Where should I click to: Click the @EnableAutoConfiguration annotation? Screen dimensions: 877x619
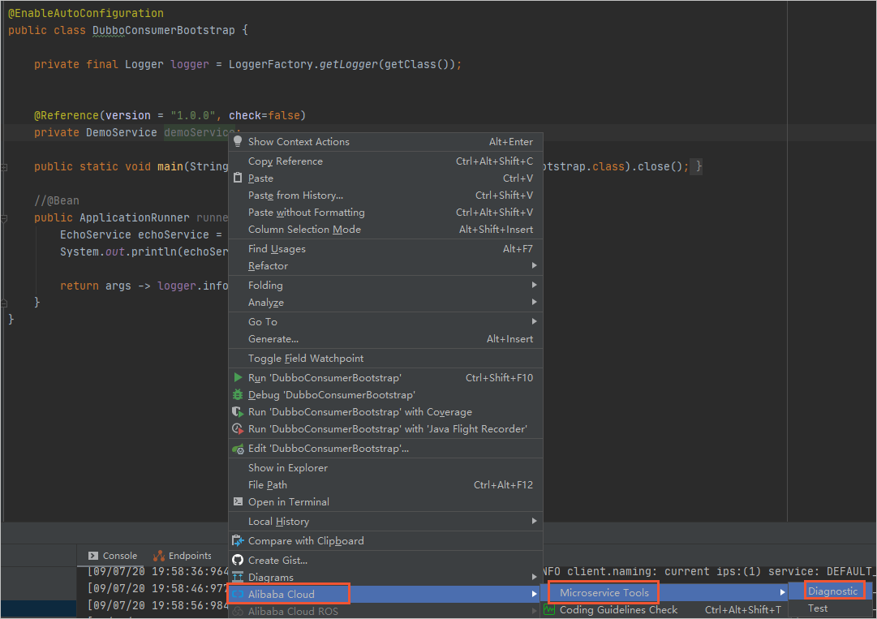pos(86,13)
